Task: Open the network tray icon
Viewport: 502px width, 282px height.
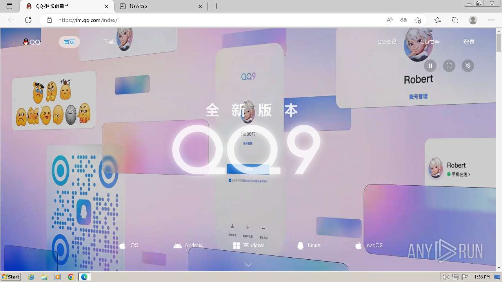Action: click(x=455, y=277)
